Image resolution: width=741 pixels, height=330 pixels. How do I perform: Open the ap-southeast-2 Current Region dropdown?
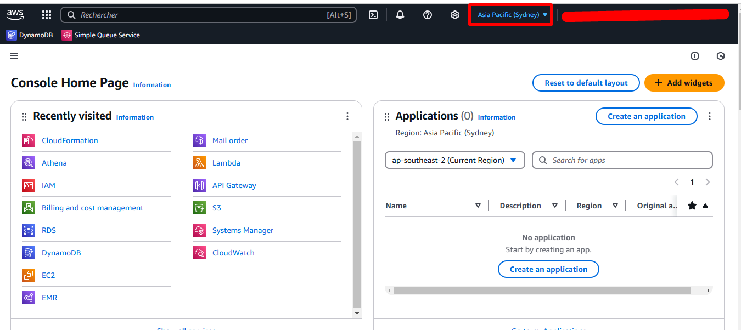coord(454,160)
